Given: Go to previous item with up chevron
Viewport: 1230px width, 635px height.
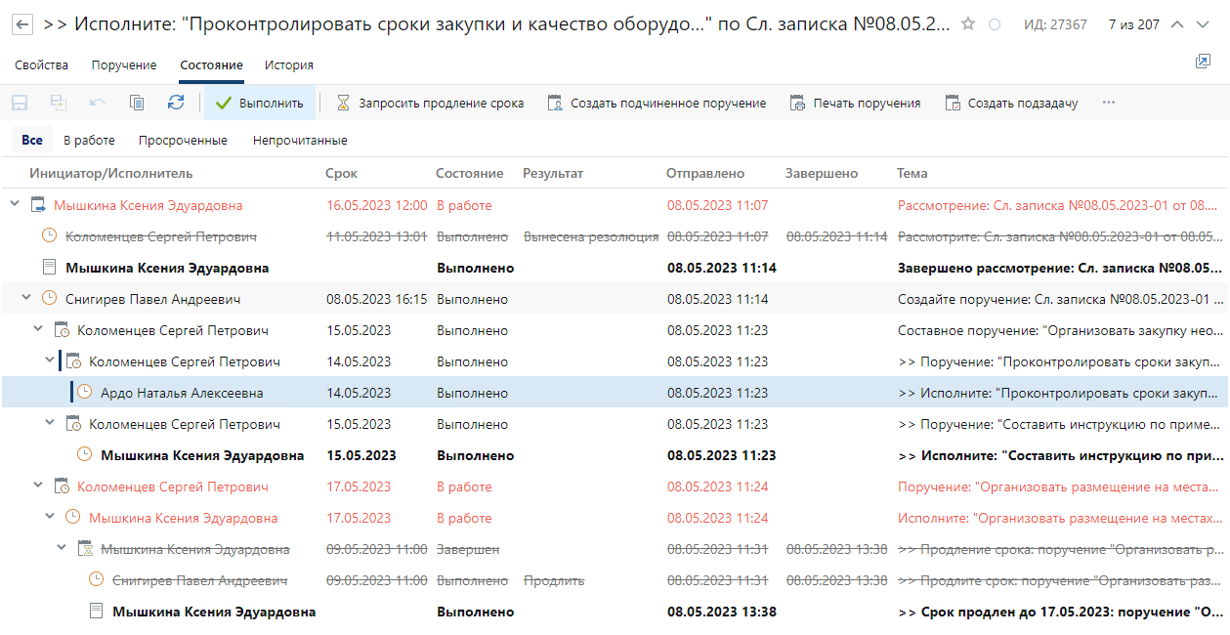Looking at the screenshot, I should (x=1177, y=24).
